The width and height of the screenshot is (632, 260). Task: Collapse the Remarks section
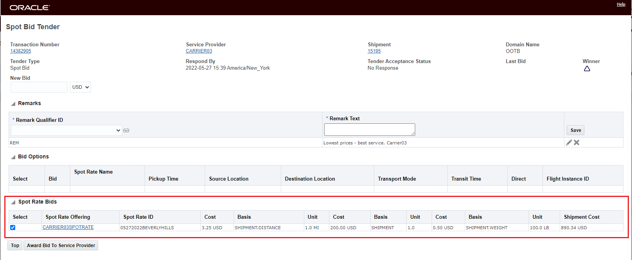[x=13, y=104]
